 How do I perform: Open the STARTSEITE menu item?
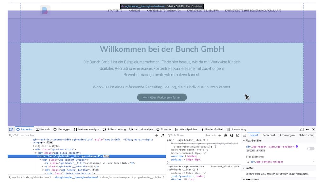115,11
